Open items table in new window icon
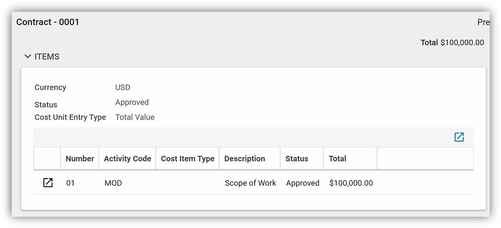The image size is (501, 228). coord(459,137)
